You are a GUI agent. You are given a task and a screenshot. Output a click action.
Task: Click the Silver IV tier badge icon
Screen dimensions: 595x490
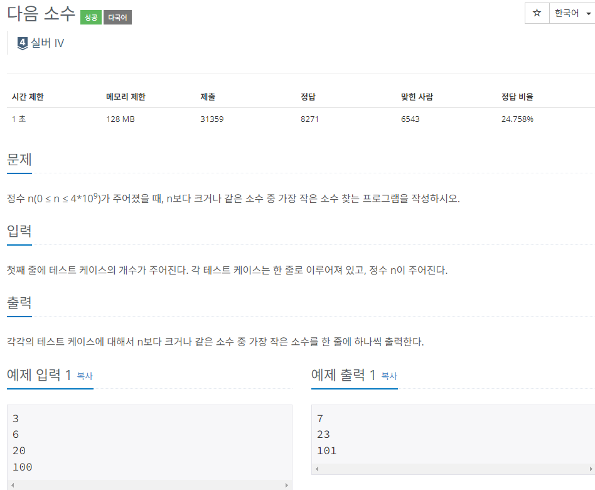(x=23, y=44)
